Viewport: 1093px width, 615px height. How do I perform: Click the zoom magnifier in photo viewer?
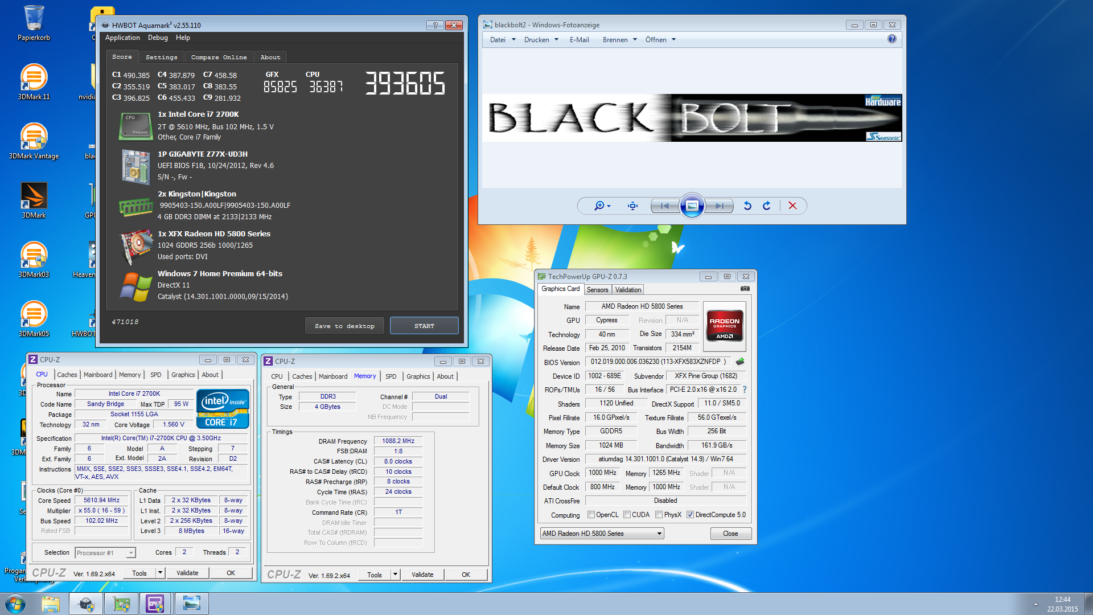(602, 206)
